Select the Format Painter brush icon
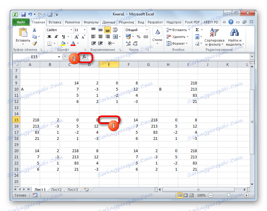 35,43
